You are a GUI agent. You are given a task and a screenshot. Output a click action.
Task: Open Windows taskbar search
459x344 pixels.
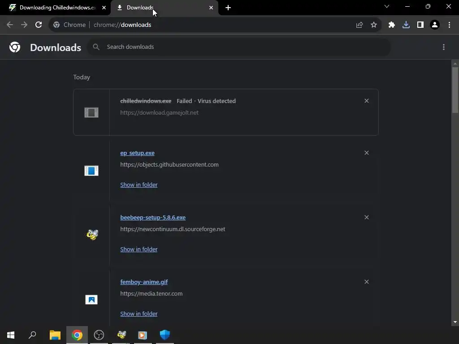pos(32,335)
